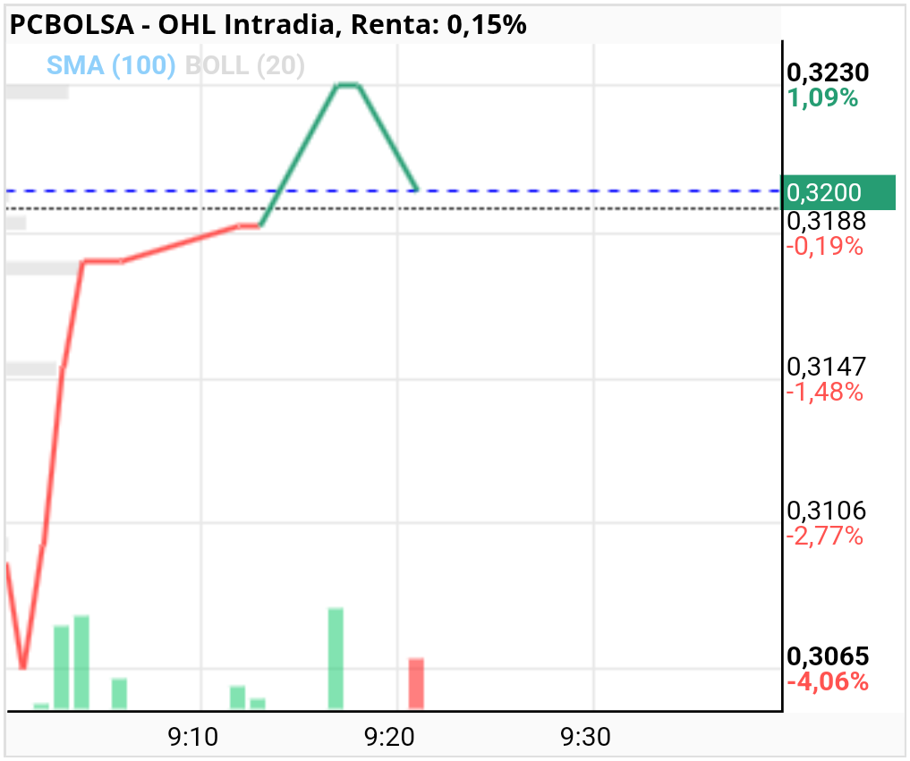
Task: Click the 9:10 time axis label
Action: coord(192,737)
